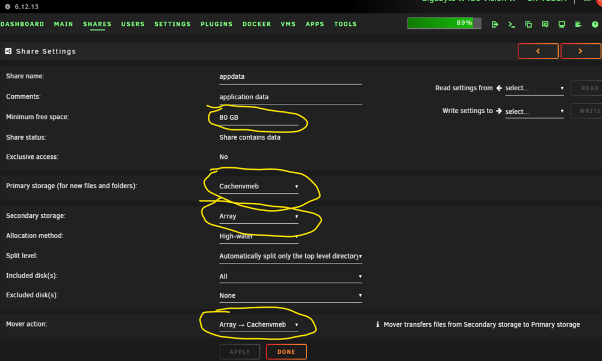The image size is (602, 361).
Task: Open the Apps tab
Action: (315, 24)
